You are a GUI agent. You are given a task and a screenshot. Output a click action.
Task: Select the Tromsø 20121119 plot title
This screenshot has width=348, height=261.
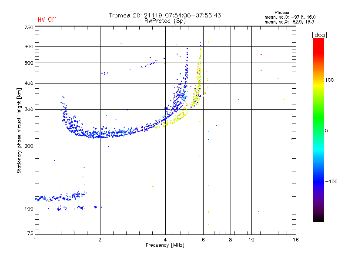(x=165, y=15)
